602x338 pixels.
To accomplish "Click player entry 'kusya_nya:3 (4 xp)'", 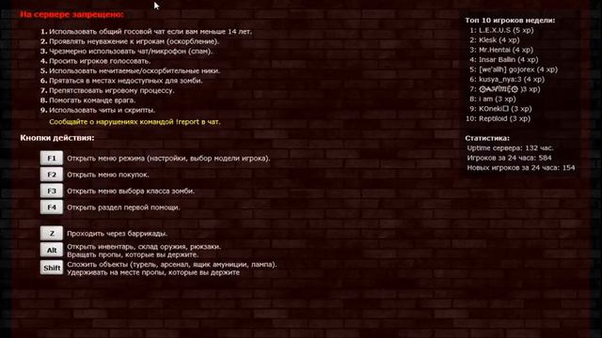I will pos(507,79).
